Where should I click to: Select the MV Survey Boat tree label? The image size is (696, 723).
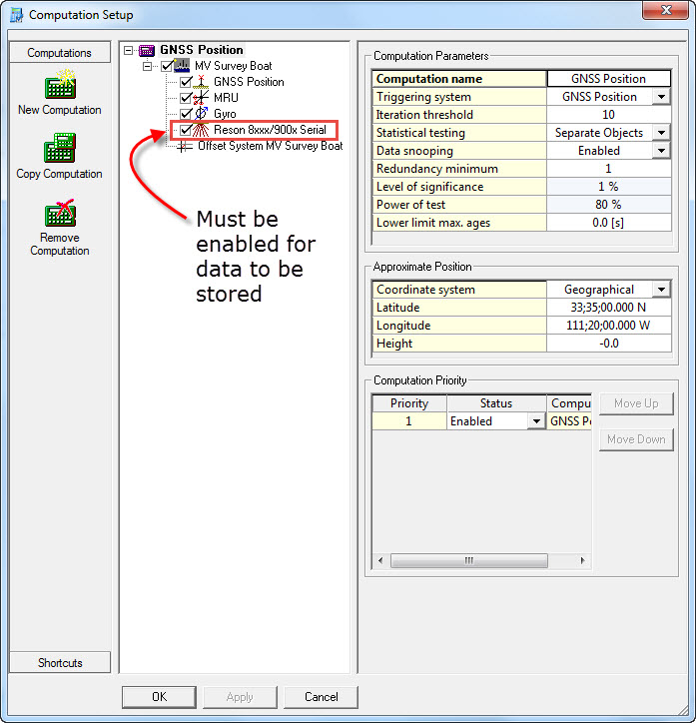point(234,66)
